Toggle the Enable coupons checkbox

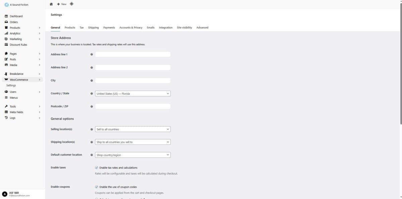(96, 187)
